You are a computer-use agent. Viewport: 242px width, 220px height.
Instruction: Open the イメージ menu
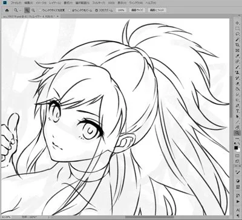[41, 3]
